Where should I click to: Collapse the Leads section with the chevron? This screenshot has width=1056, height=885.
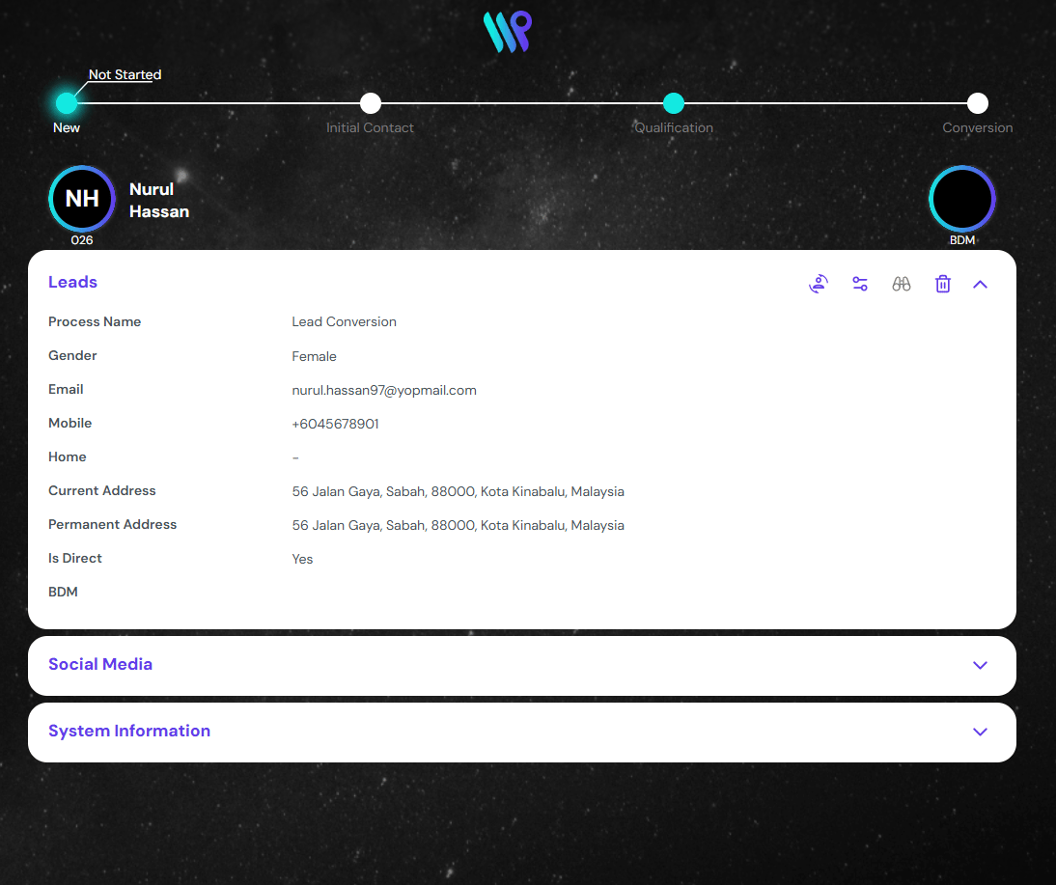click(981, 284)
